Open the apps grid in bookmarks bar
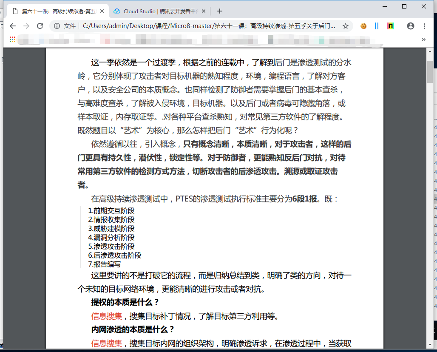The image size is (437, 352). pyautogui.click(x=12, y=40)
